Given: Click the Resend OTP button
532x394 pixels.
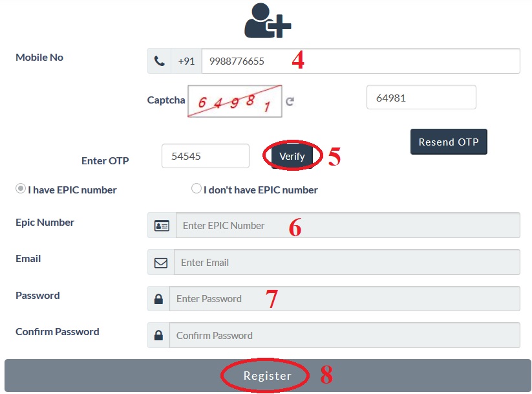Looking at the screenshot, I should (449, 142).
